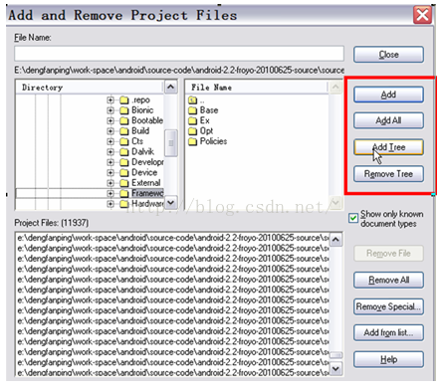This screenshot has height=392, width=441.
Task: Open the Remove Special dialog
Action: (388, 306)
